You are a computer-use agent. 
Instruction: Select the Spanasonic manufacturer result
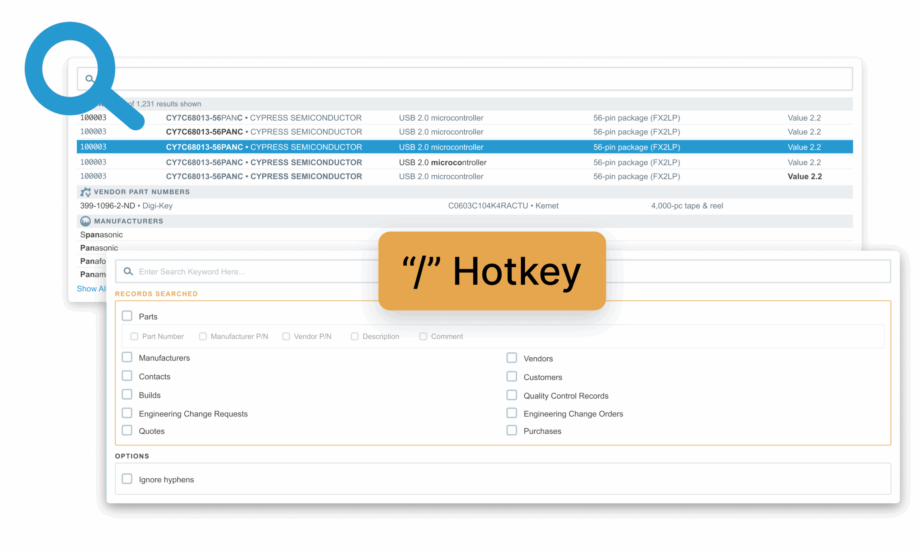[101, 235]
